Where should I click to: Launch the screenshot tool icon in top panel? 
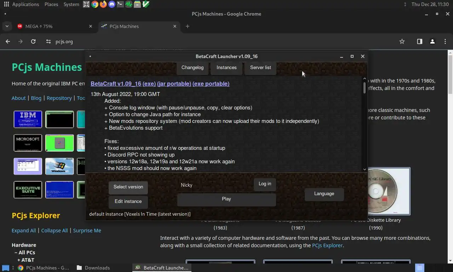[86, 4]
